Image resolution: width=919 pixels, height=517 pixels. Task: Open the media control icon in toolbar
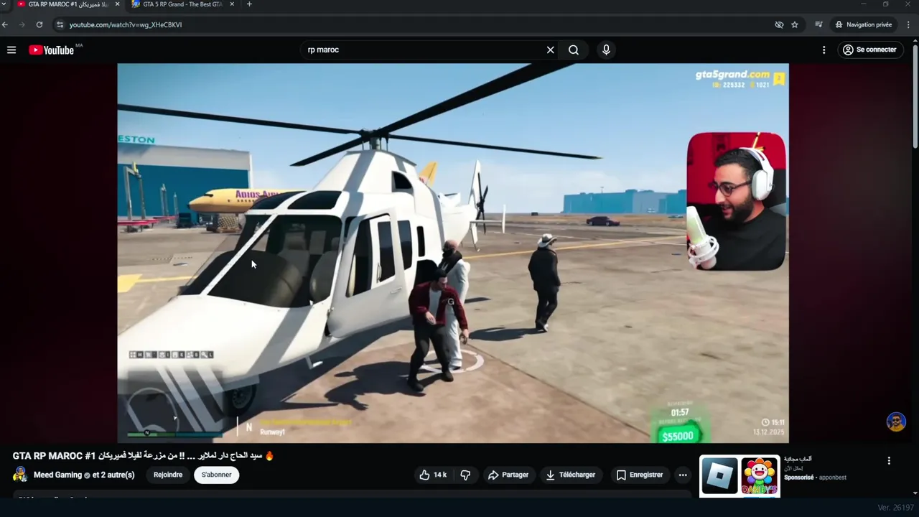click(x=818, y=24)
